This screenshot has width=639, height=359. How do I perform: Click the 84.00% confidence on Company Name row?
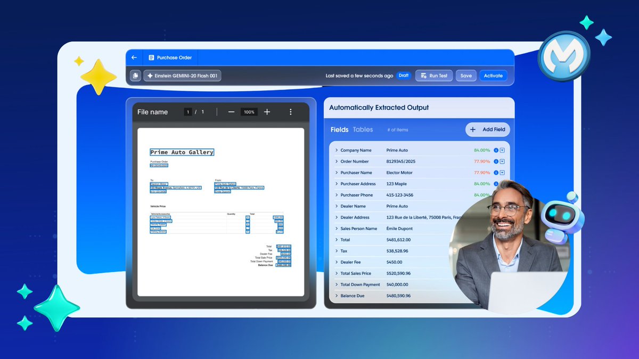click(x=482, y=150)
